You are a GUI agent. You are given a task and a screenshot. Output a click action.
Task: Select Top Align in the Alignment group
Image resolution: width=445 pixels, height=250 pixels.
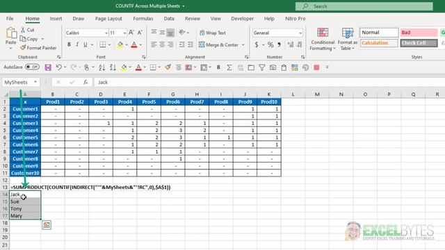pyautogui.click(x=154, y=33)
